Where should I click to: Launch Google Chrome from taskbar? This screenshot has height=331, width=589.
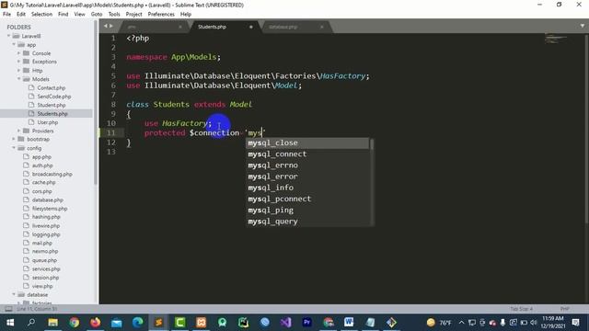[74, 323]
